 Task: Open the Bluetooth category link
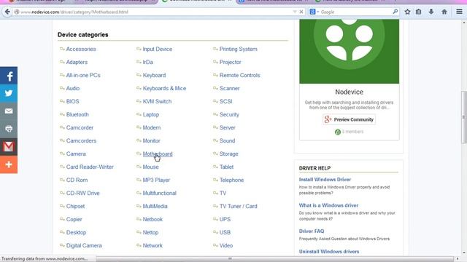point(77,114)
